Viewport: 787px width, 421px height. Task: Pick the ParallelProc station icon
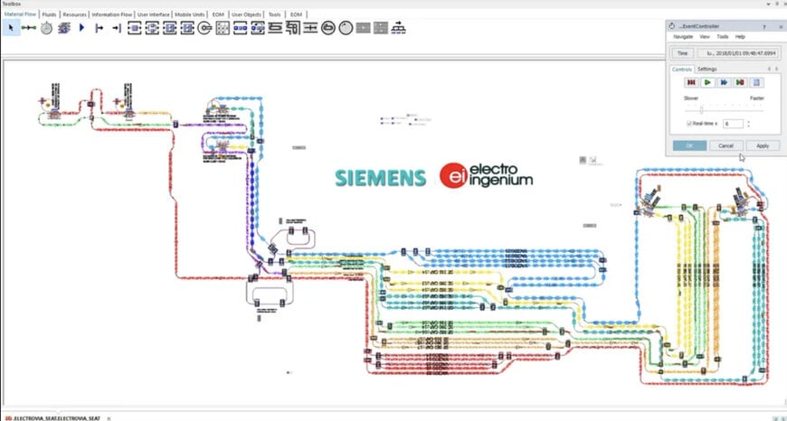[152, 28]
